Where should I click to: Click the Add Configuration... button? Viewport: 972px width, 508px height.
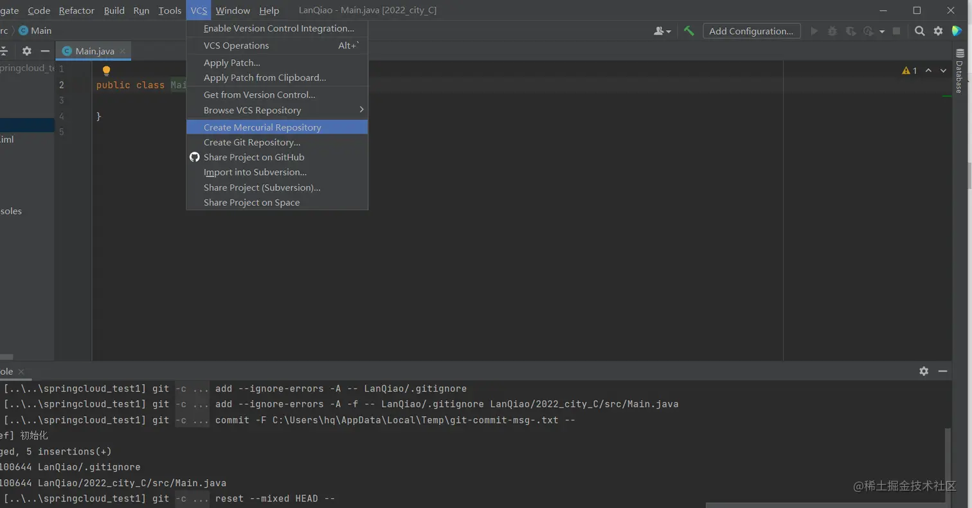click(x=751, y=31)
